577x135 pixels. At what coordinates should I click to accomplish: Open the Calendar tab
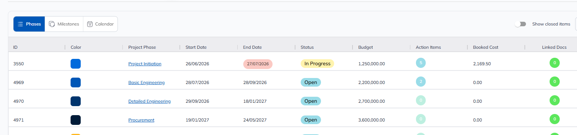100,24
